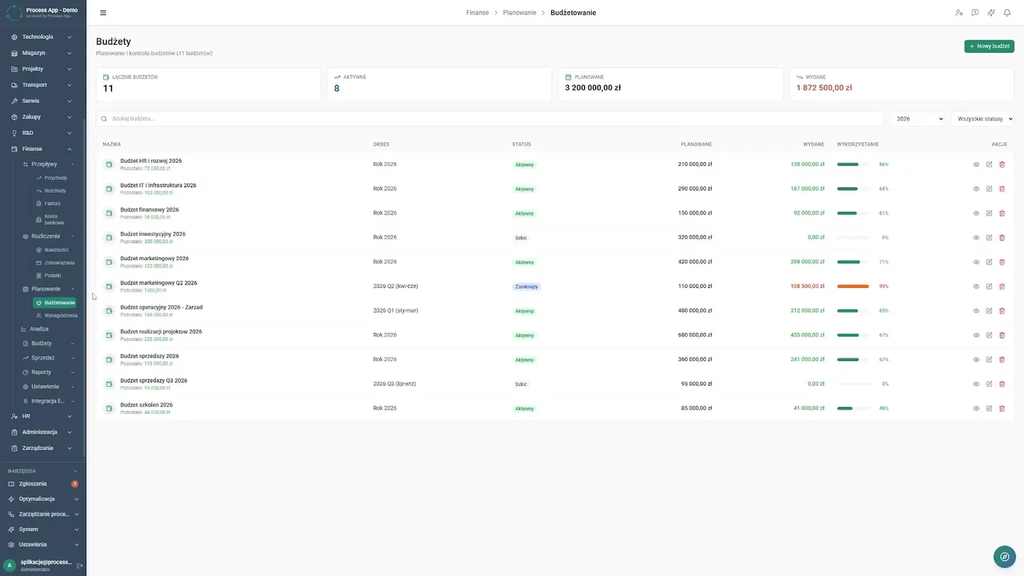This screenshot has height=576, width=1024.
Task: Go to Finanse breadcrumb link
Action: coord(477,13)
